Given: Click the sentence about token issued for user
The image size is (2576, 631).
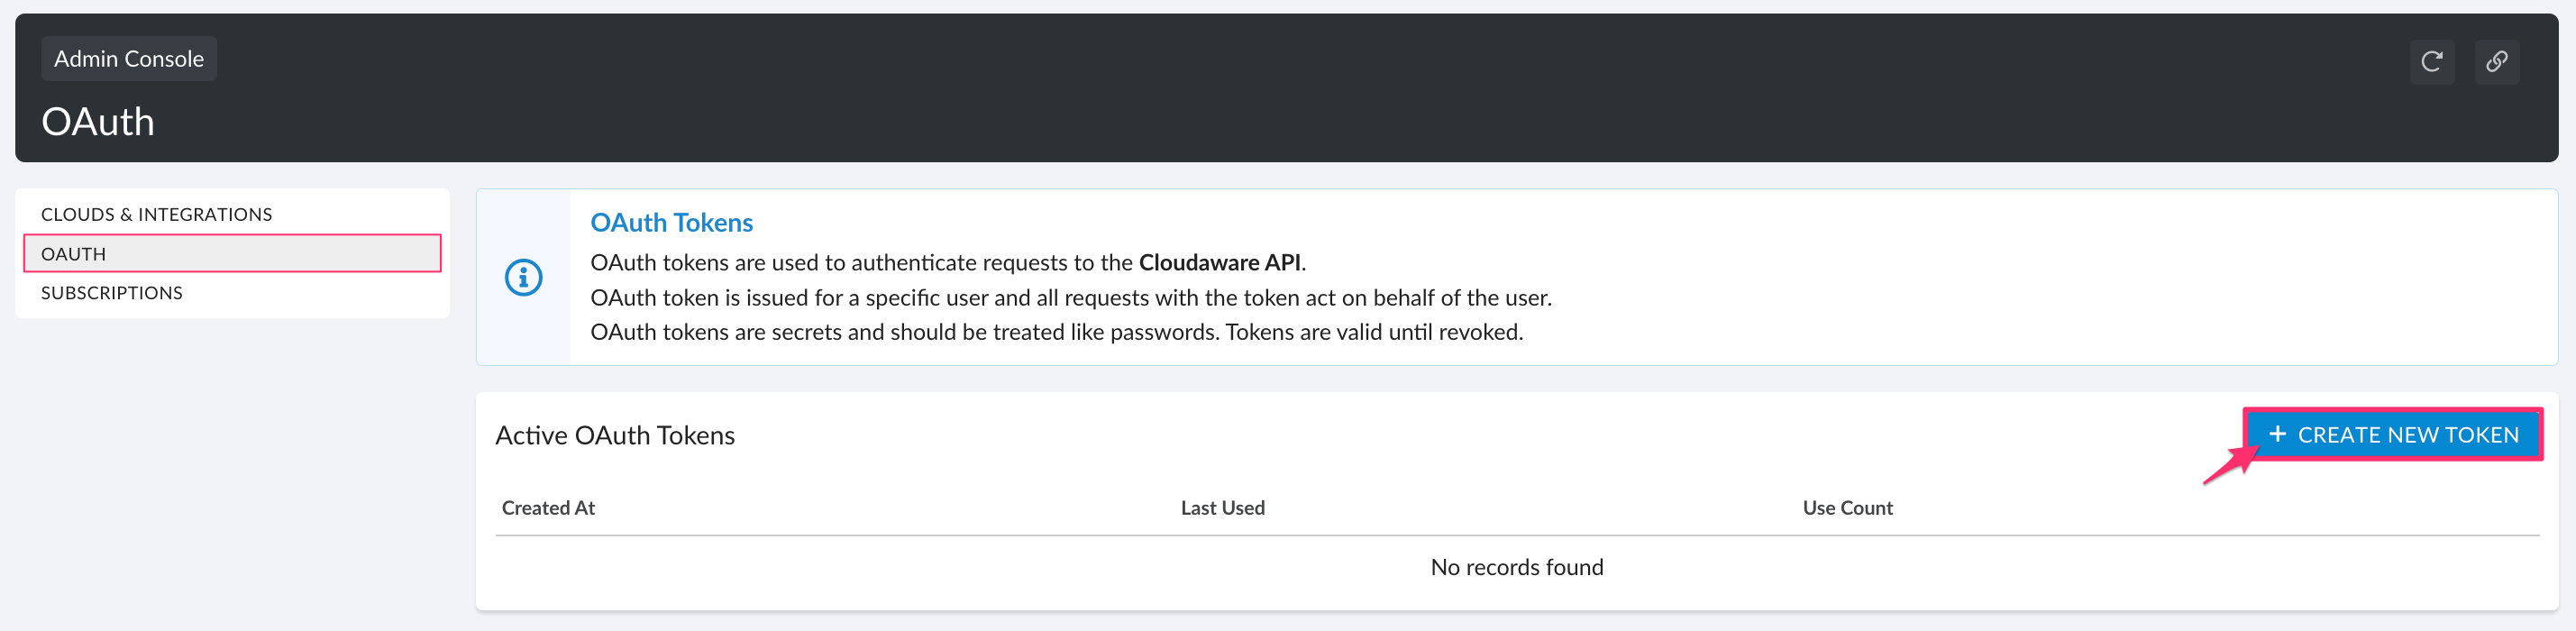Looking at the screenshot, I should (x=1070, y=297).
